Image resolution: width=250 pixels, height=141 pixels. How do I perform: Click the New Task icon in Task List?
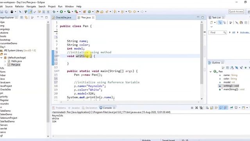pos(211,23)
